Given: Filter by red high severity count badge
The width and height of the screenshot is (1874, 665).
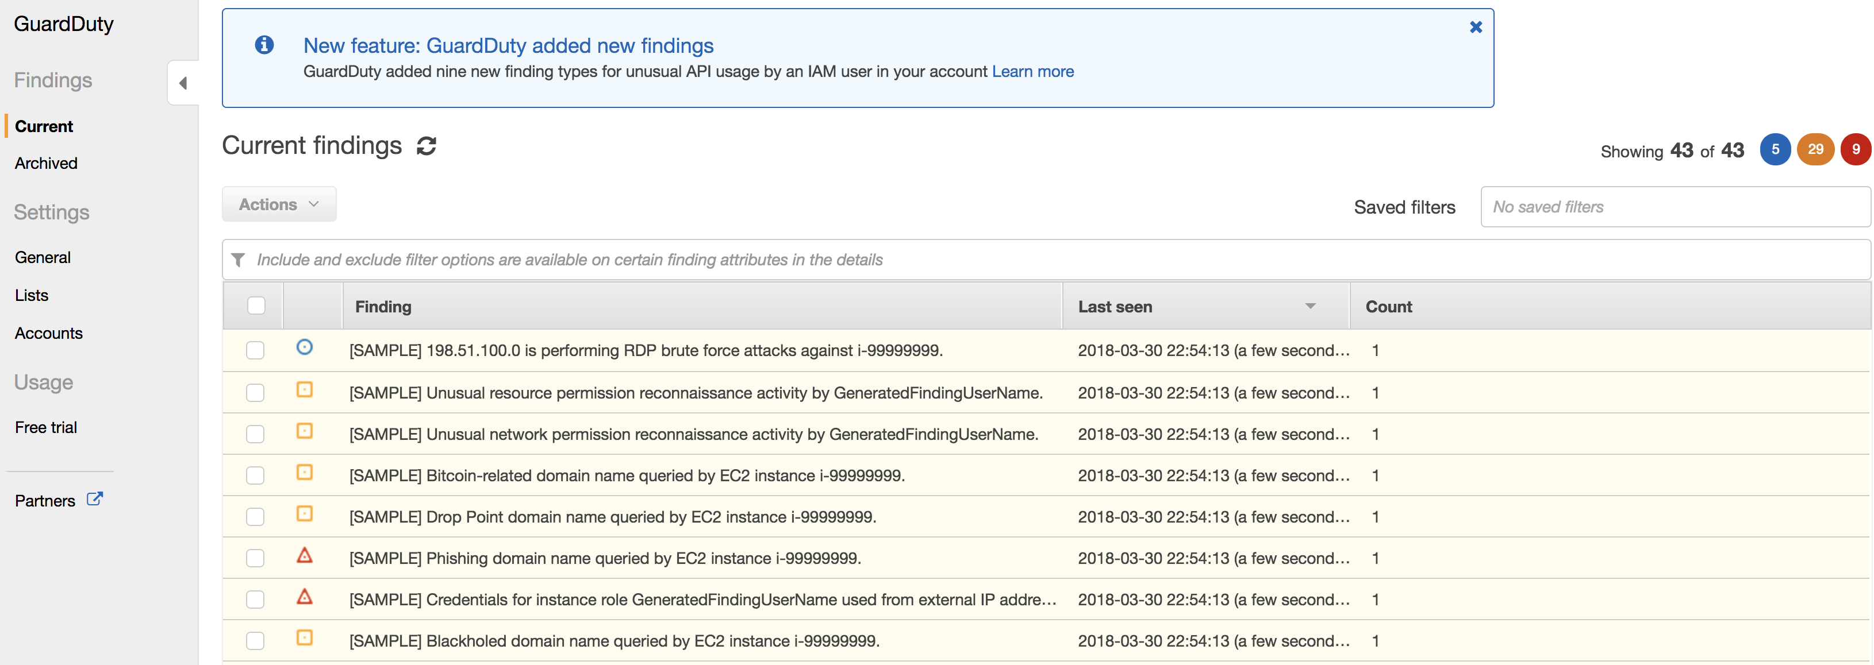Looking at the screenshot, I should pyautogui.click(x=1854, y=150).
